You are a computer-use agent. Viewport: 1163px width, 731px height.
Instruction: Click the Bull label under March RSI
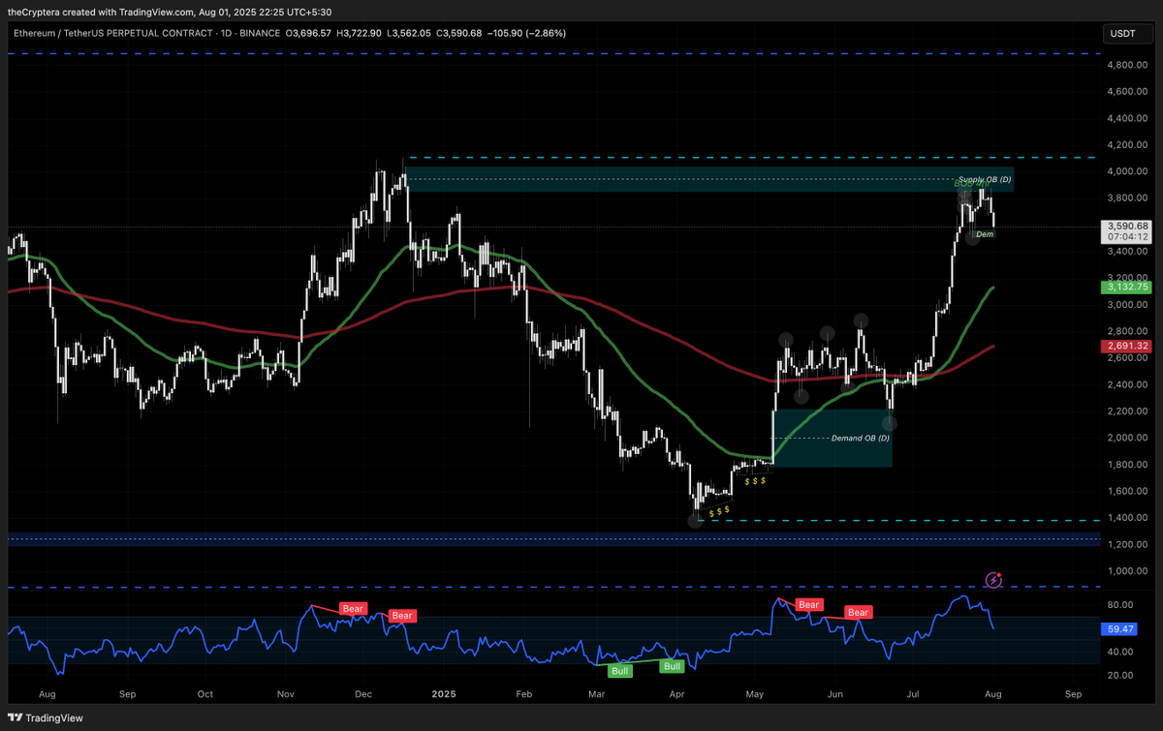coord(619,670)
